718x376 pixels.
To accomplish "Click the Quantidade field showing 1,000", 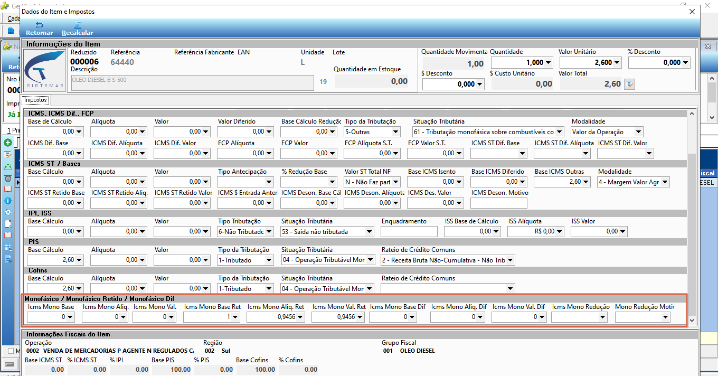I will (522, 62).
